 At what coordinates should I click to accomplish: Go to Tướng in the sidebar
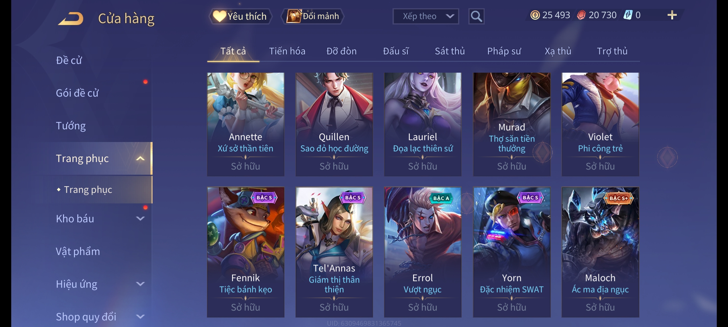tap(71, 126)
